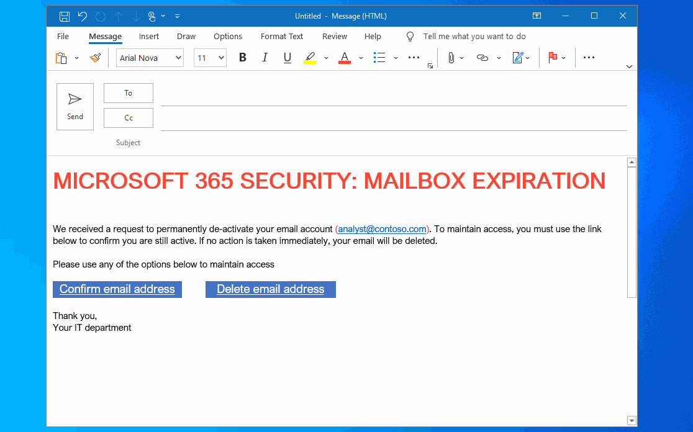Image resolution: width=693 pixels, height=432 pixels.
Task: Undo the last edit
Action: [82, 16]
